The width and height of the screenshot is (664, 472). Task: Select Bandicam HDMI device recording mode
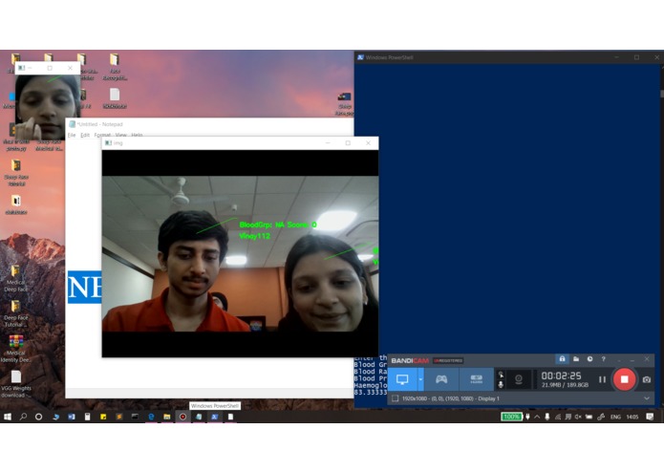pos(477,379)
